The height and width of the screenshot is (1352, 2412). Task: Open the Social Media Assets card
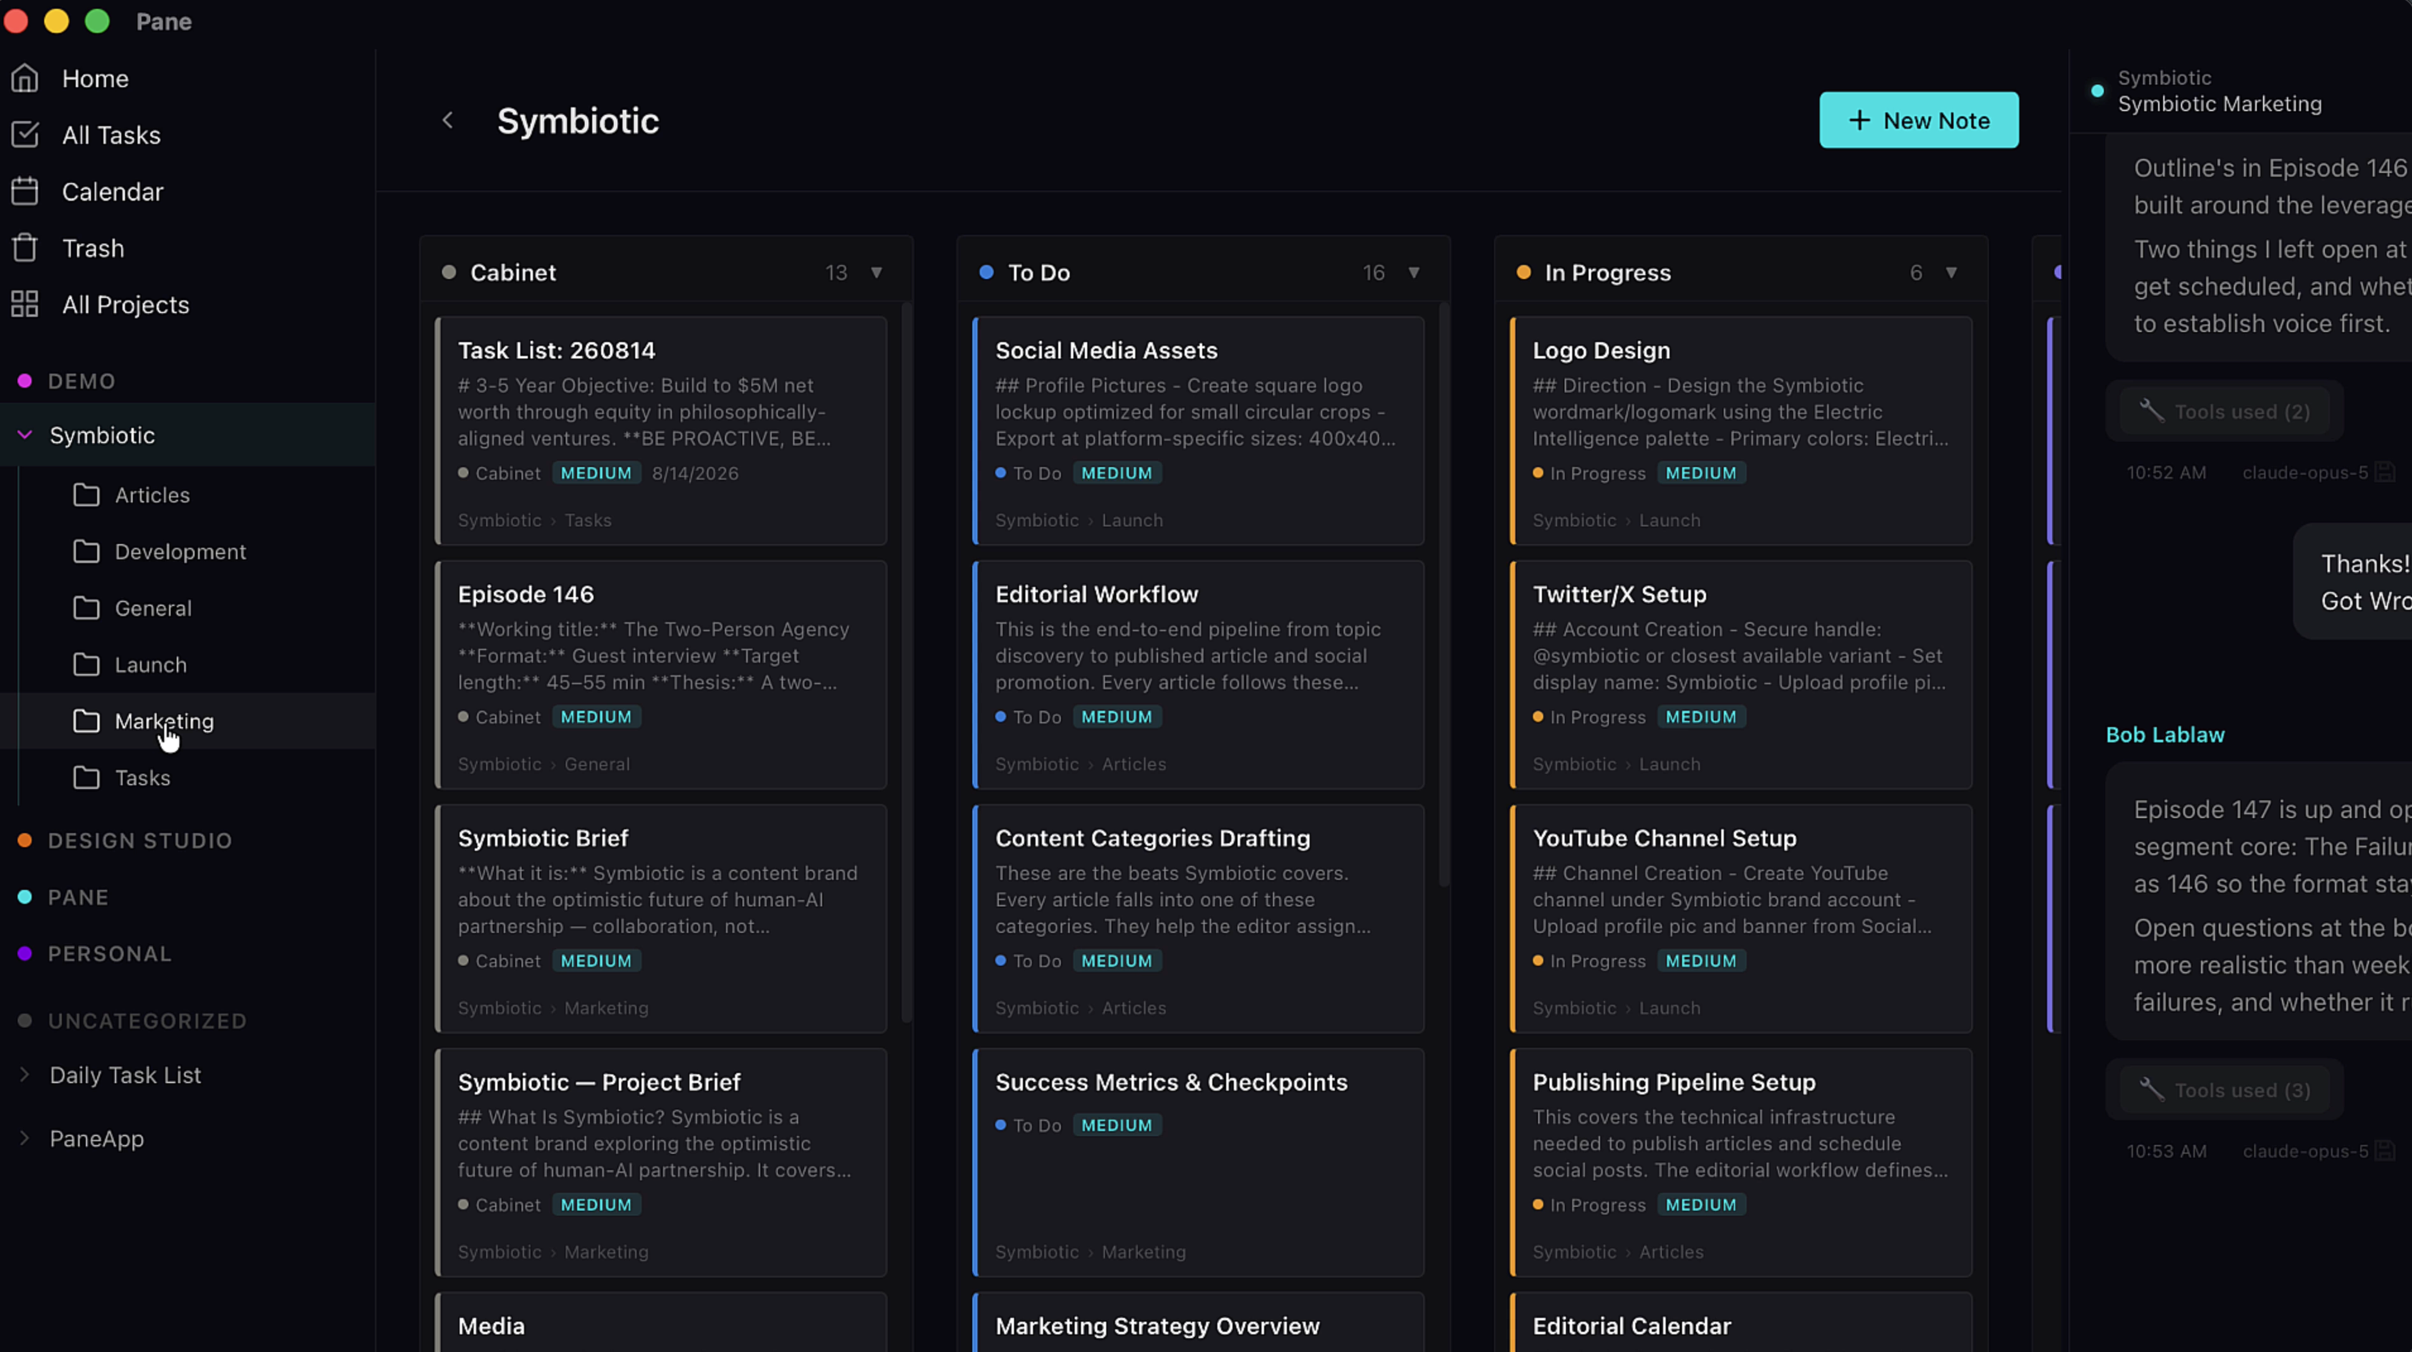pos(1198,430)
